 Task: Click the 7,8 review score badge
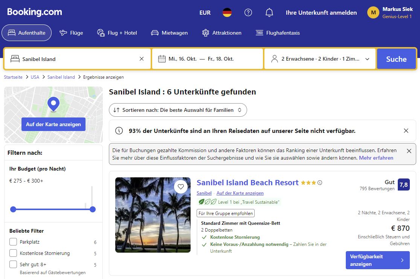coord(404,184)
